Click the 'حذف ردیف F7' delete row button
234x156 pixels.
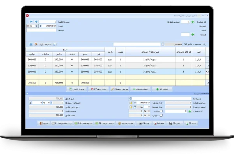pyautogui.click(x=99, y=89)
